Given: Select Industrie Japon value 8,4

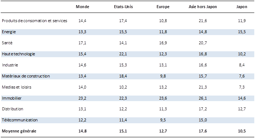Looking at the screenshot, I should pos(242,65).
